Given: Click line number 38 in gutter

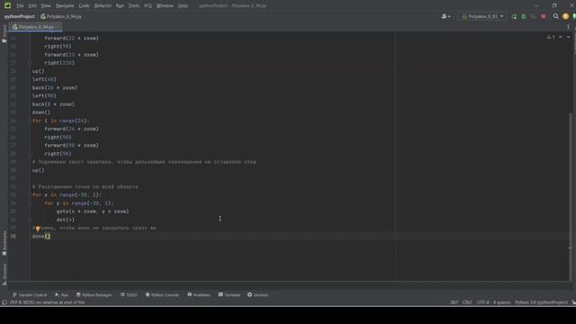Looking at the screenshot, I should tap(13, 236).
